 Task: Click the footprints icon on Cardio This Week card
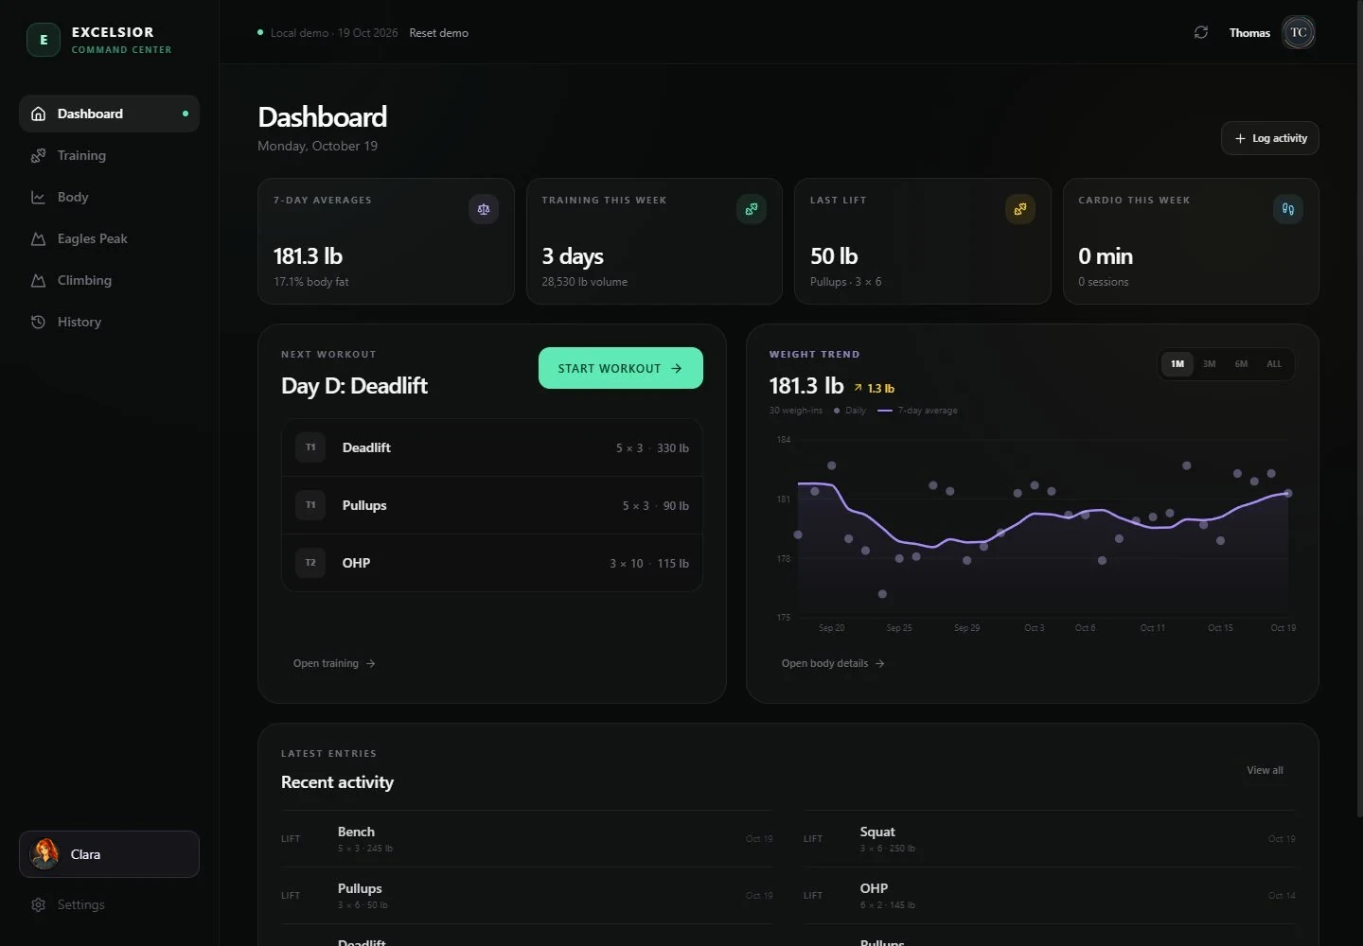point(1288,209)
